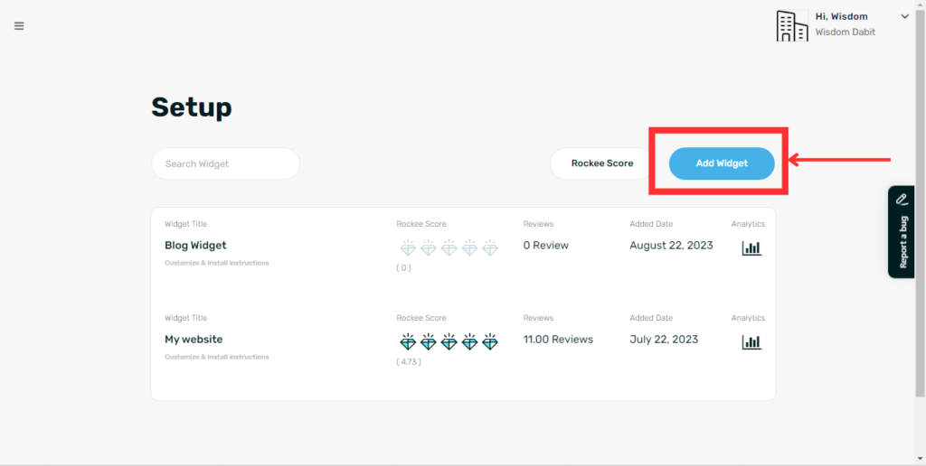Open analytics chart icon for My website

tap(751, 342)
